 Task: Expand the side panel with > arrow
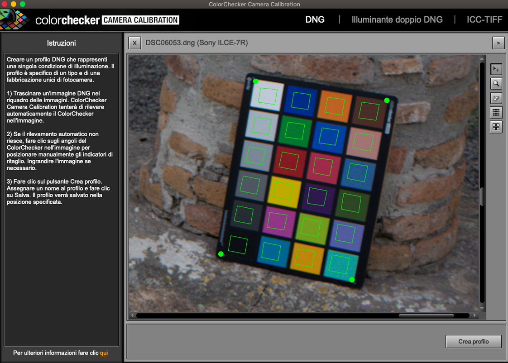coord(498,43)
